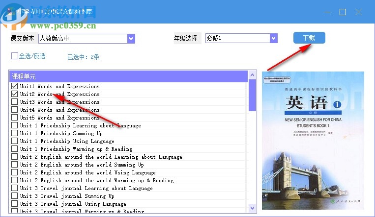The height and width of the screenshot is (217, 375).
Task: Open the 年级选择 dropdown arrow
Action: (274, 38)
